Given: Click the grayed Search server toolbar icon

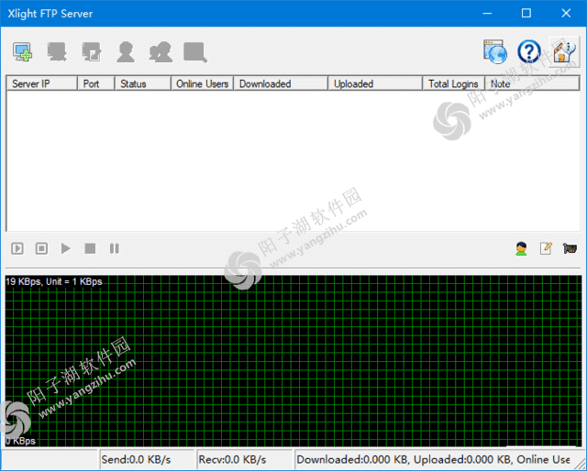Looking at the screenshot, I should [195, 52].
